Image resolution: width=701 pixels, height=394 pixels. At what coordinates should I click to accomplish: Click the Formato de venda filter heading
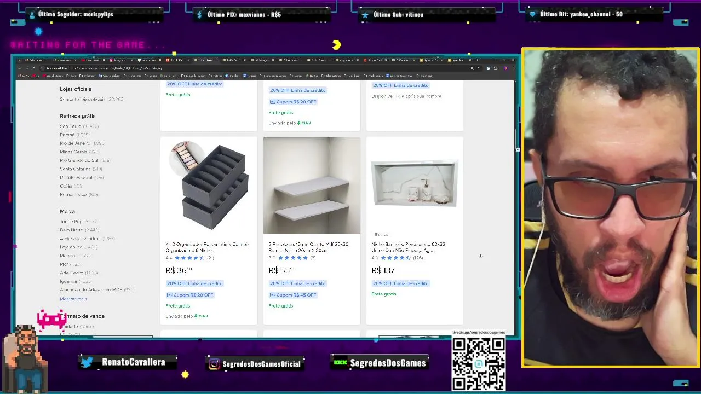tap(82, 316)
